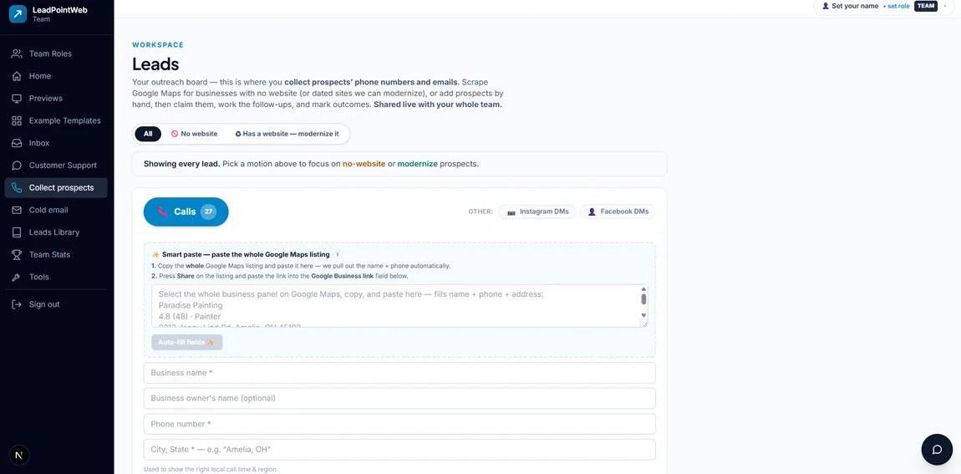Click the Previews monitor icon
Image resolution: width=961 pixels, height=474 pixels.
tap(18, 98)
